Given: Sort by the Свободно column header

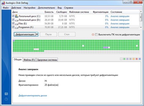Looking at the screenshot, I should click(x=61, y=12).
